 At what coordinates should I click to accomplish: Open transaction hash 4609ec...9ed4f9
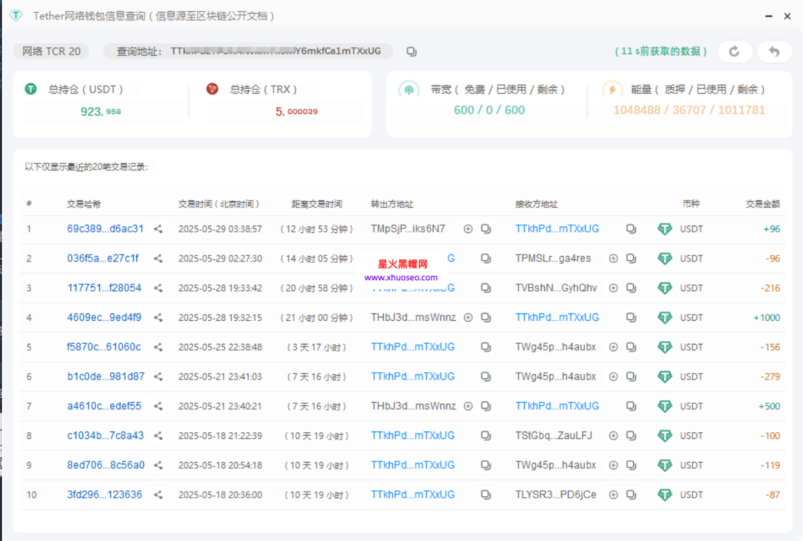click(105, 317)
